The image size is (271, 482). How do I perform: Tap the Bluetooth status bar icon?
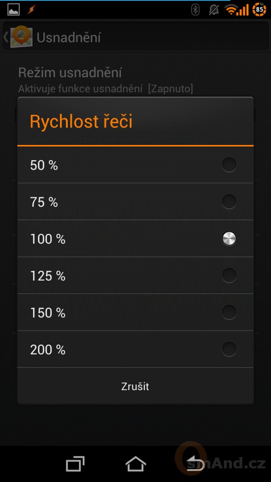[x=195, y=9]
